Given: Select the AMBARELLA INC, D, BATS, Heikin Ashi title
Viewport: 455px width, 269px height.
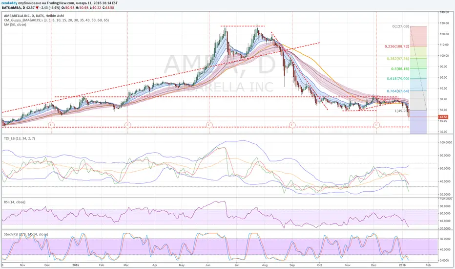Looking at the screenshot, I should point(34,16).
